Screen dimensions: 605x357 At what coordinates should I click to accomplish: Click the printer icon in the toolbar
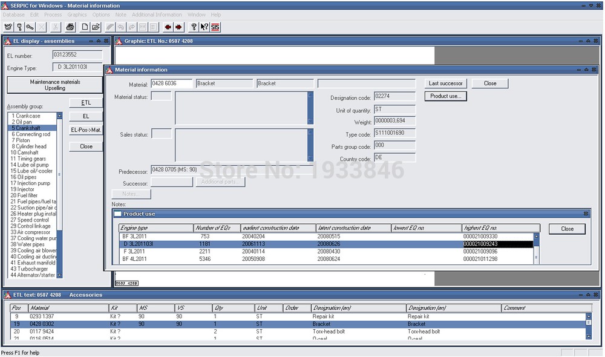(70, 27)
